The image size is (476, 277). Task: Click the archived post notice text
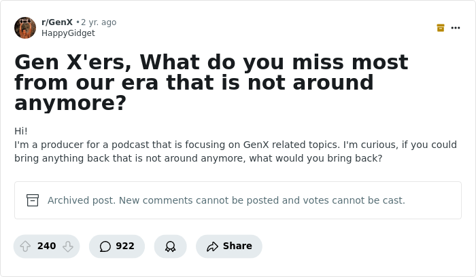pos(226,200)
